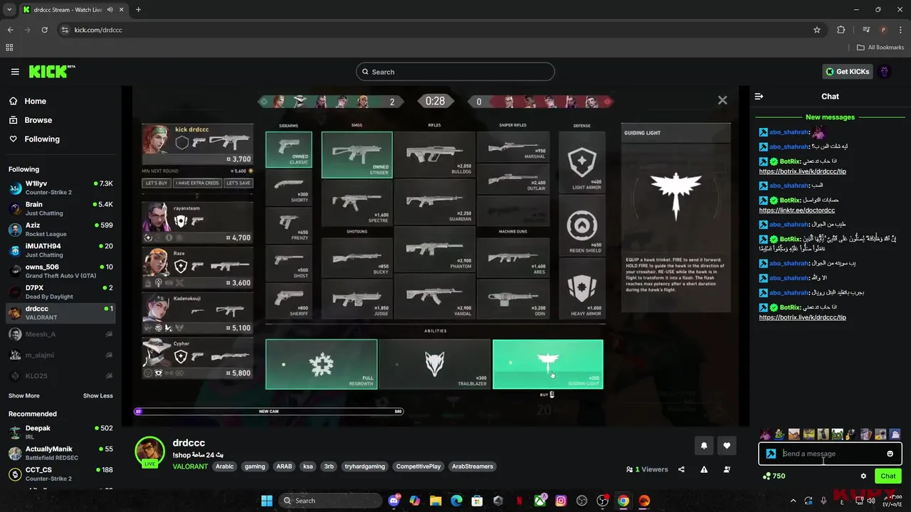Select the Heavy Armor shield icon
The image size is (911, 512).
coord(582,287)
